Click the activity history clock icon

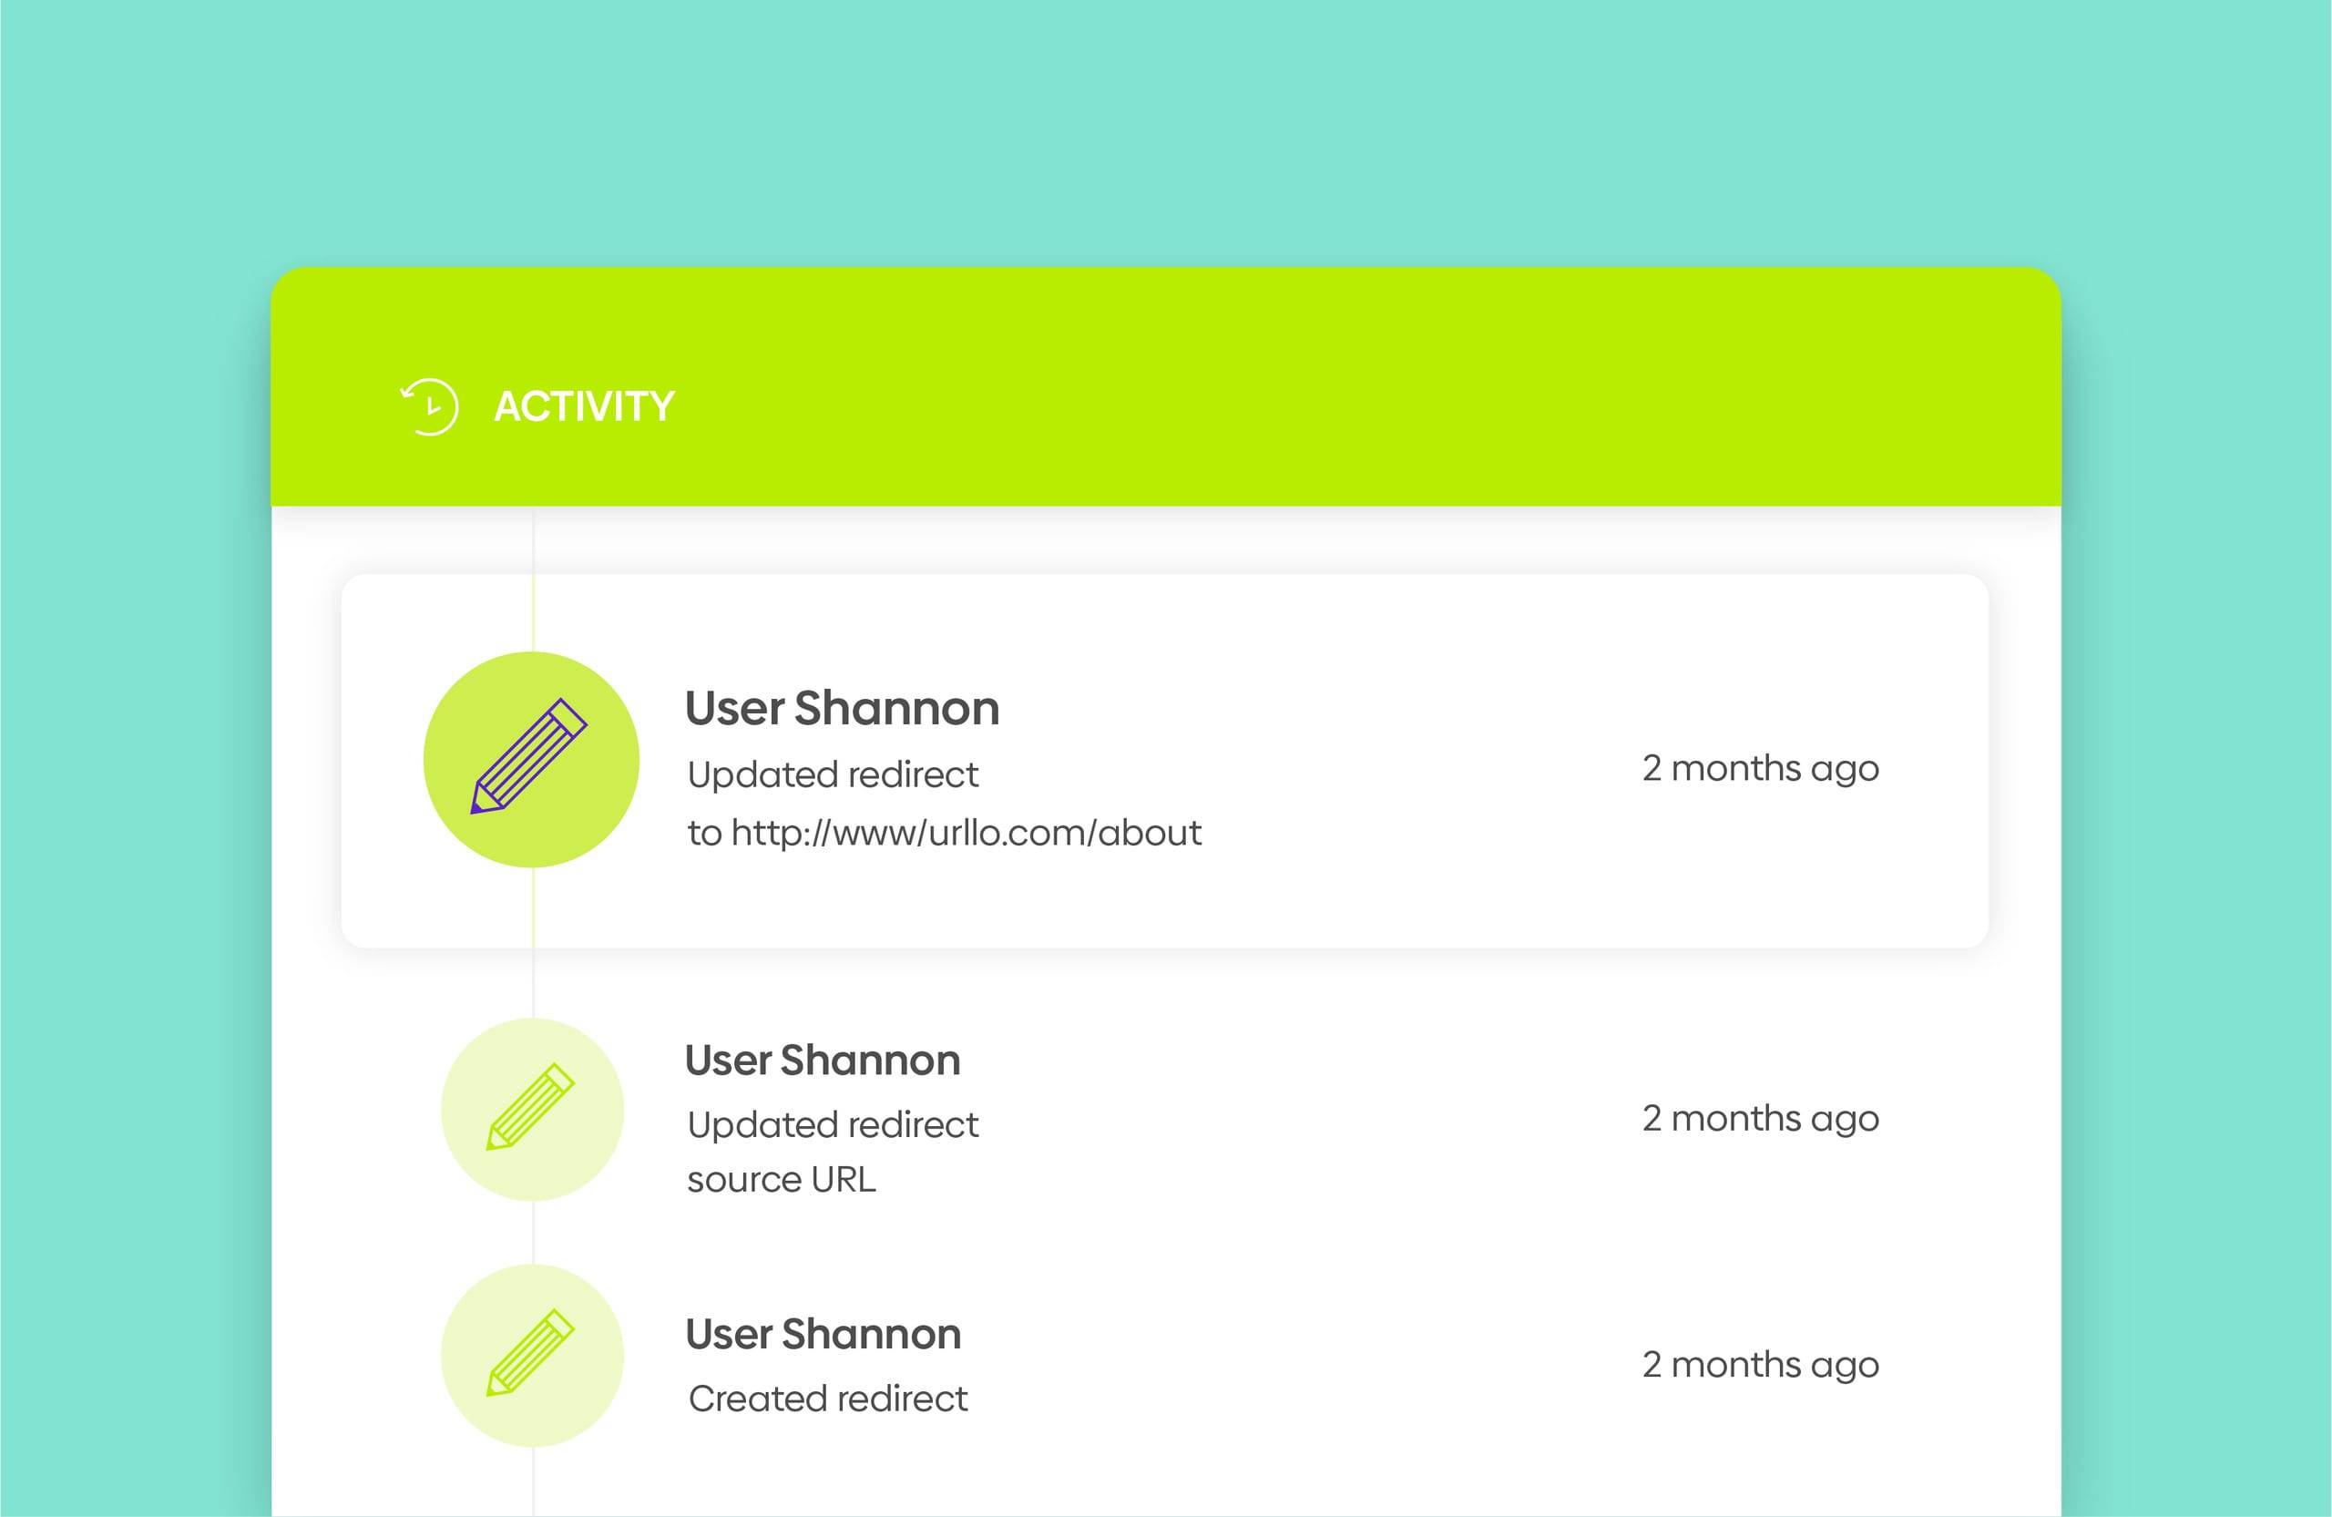tap(429, 405)
